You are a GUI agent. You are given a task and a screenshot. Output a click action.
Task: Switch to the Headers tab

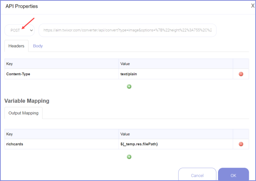pyautogui.click(x=16, y=46)
